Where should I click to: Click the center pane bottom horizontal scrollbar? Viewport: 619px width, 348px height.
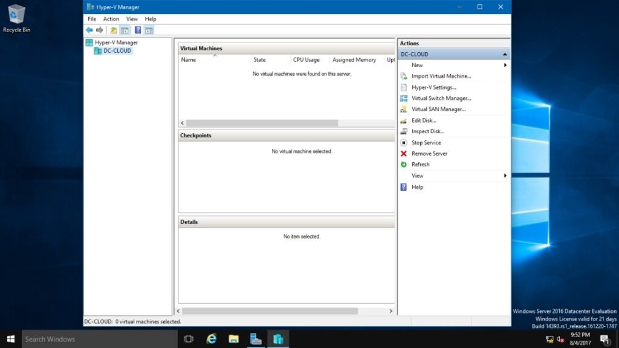270,311
